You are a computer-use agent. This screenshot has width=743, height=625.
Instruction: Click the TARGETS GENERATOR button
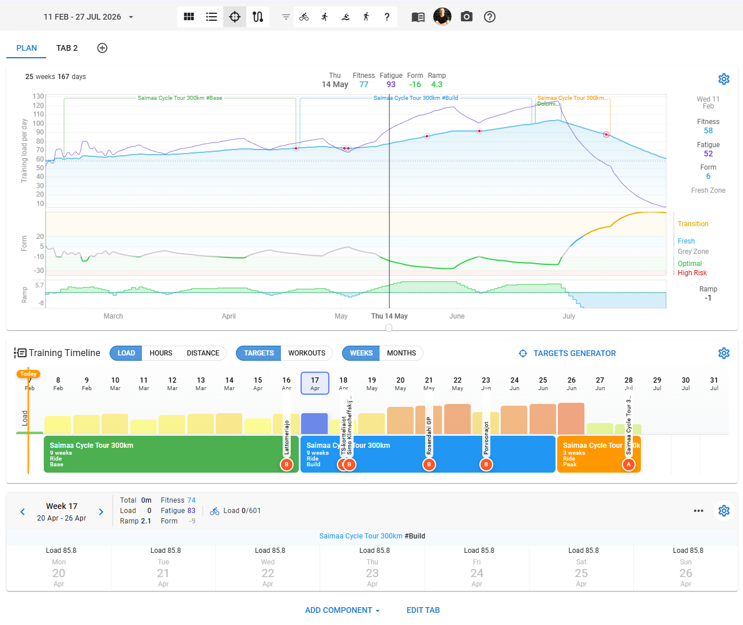pyautogui.click(x=568, y=353)
